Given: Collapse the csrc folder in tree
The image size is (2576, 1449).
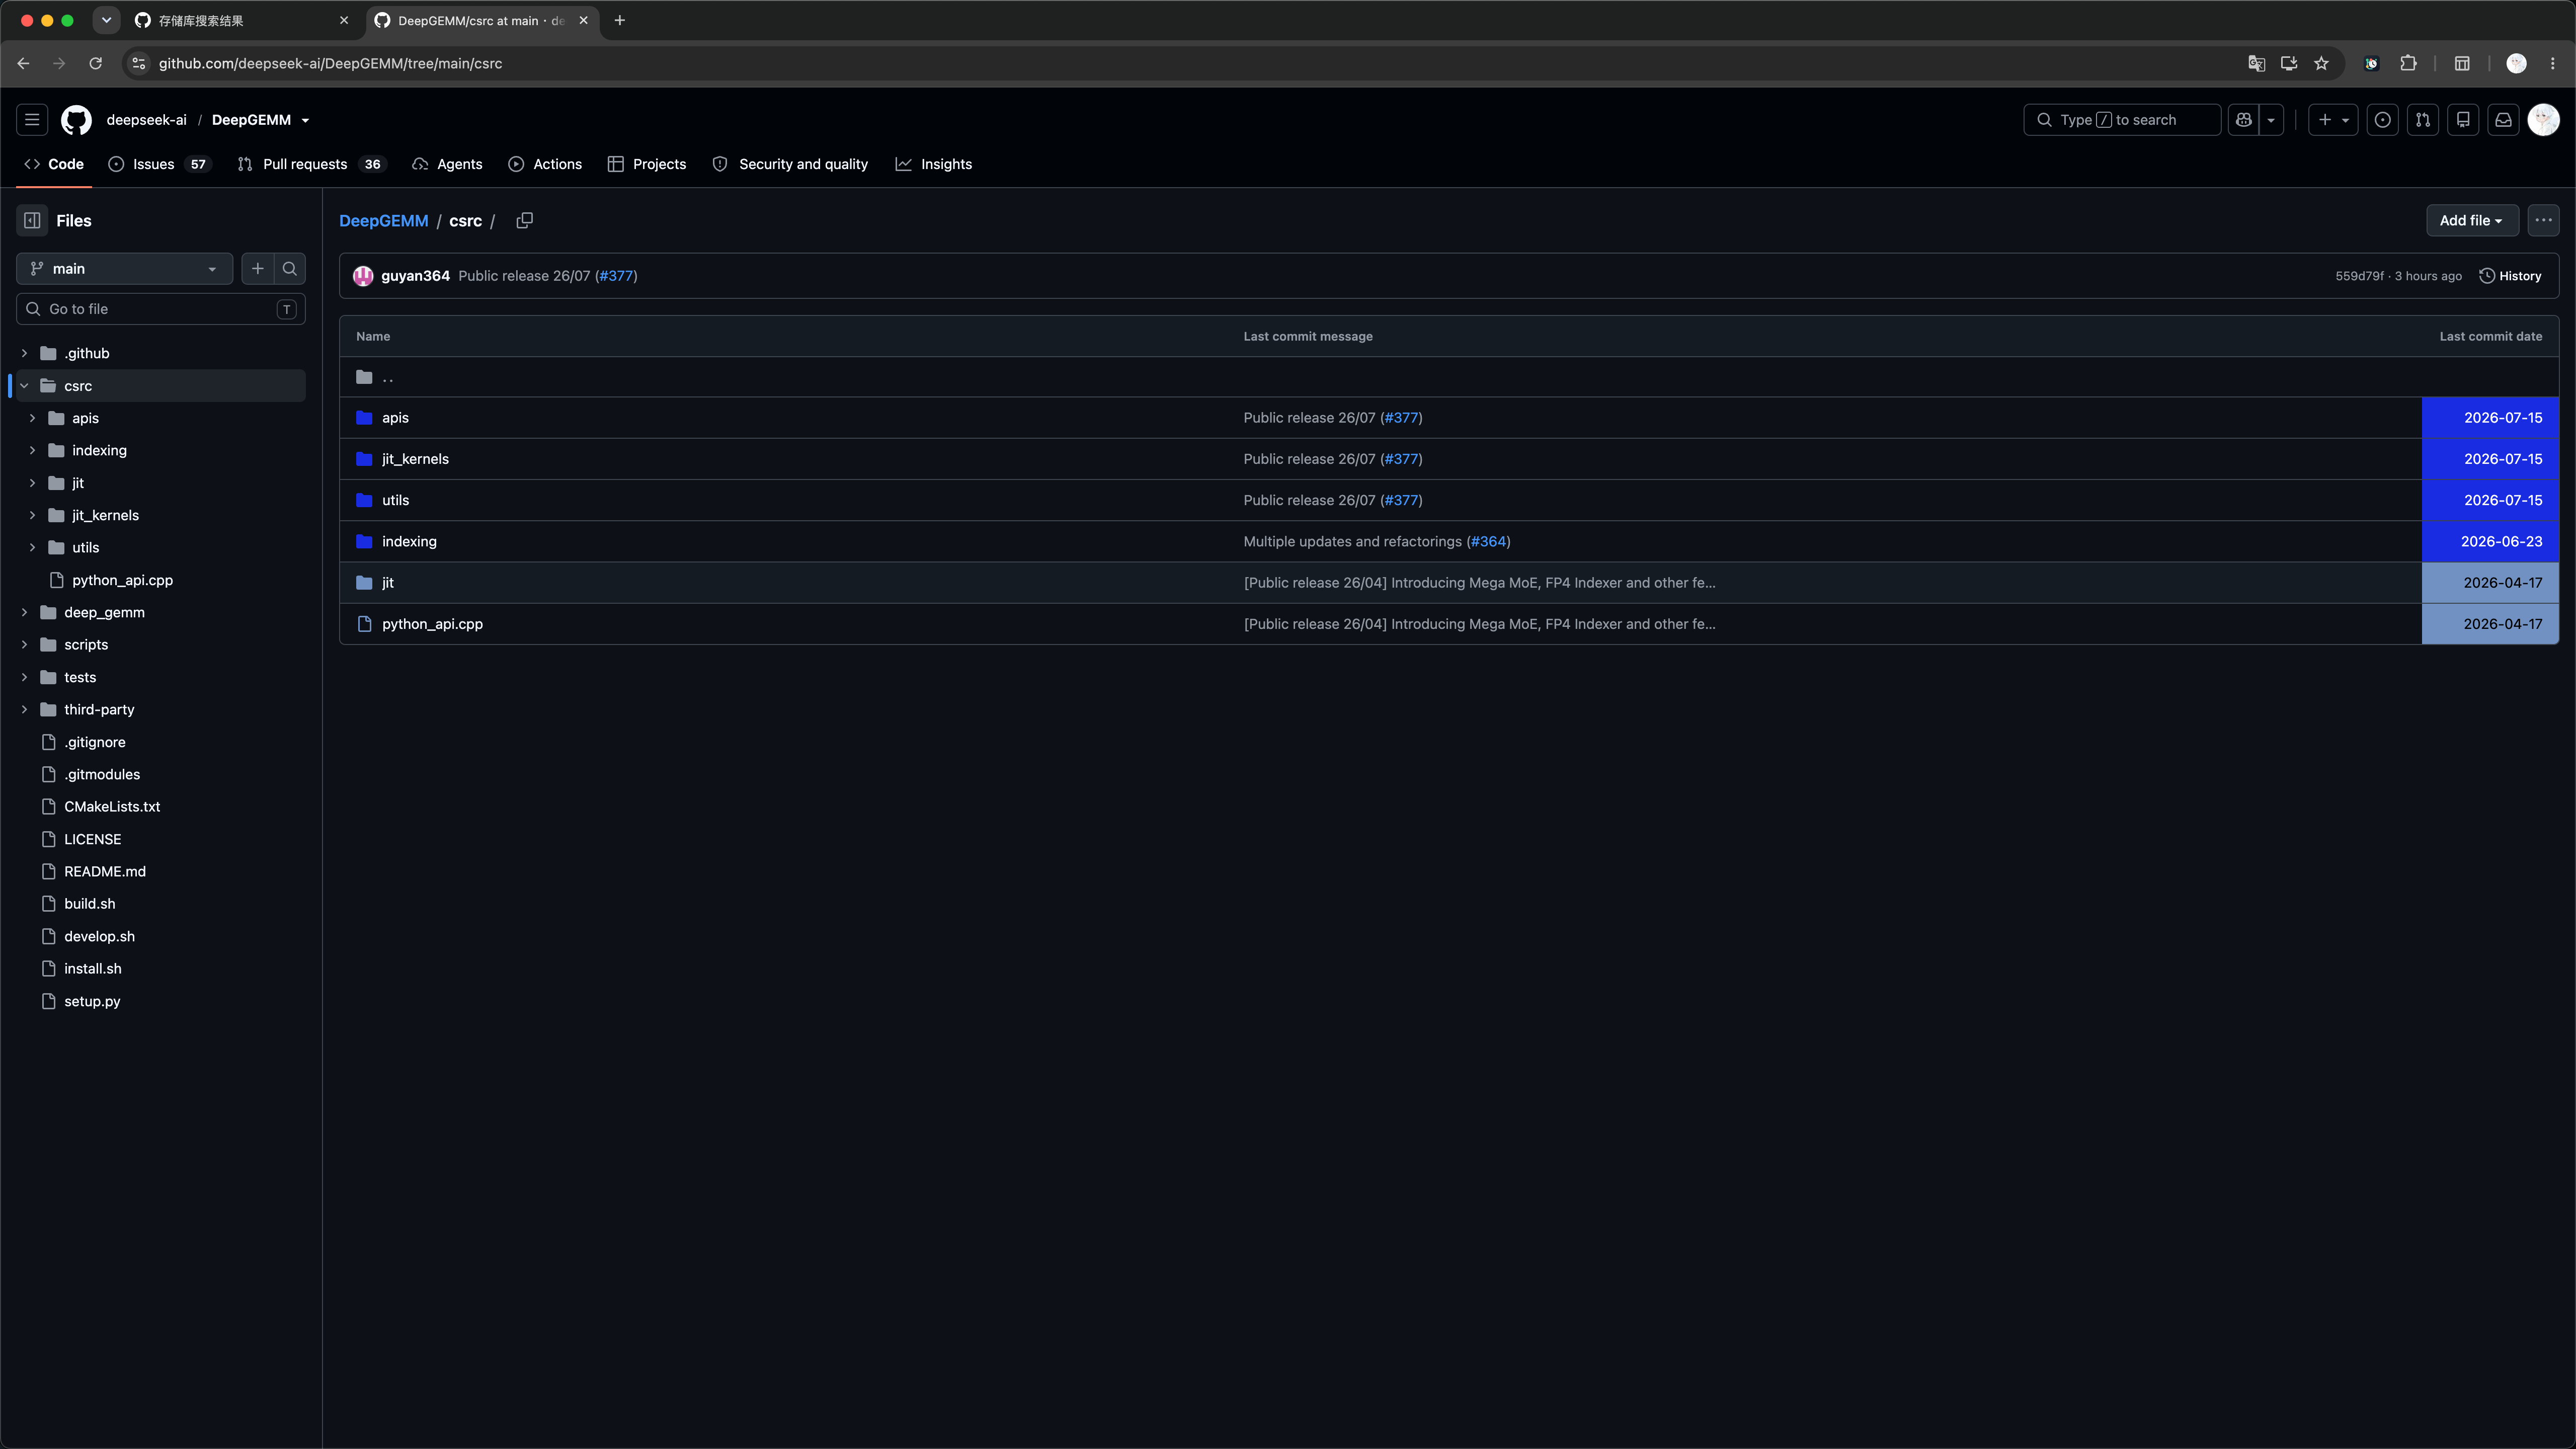Looking at the screenshot, I should (24, 386).
